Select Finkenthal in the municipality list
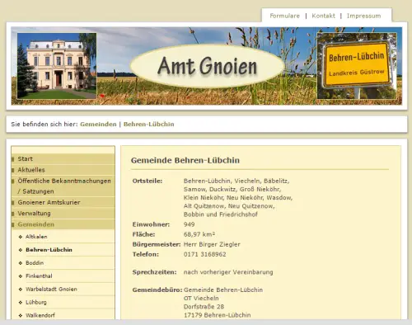The width and height of the screenshot is (412, 325). 39,276
